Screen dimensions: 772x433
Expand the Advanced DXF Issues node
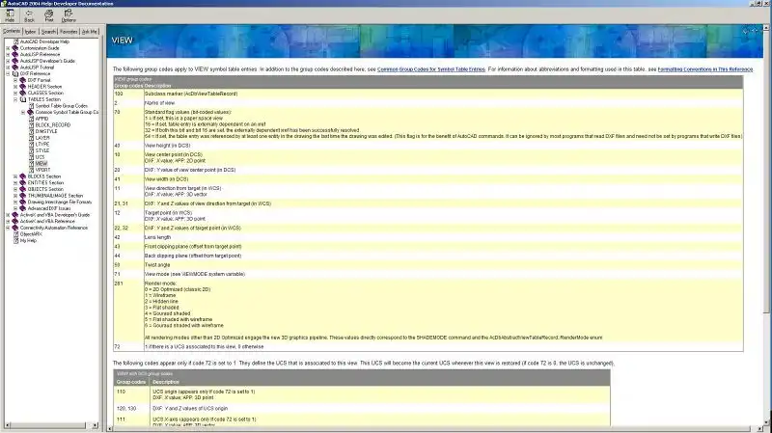pyautogui.click(x=15, y=208)
